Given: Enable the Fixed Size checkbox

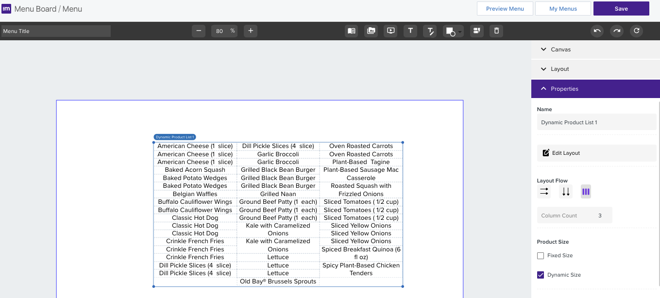Looking at the screenshot, I should click(541, 255).
